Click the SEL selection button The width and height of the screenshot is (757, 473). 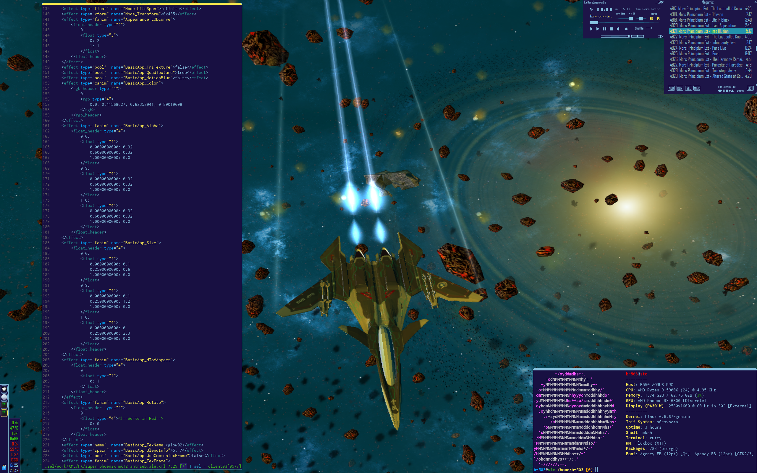[688, 88]
